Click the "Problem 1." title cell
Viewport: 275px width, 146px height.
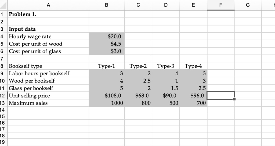[48, 14]
